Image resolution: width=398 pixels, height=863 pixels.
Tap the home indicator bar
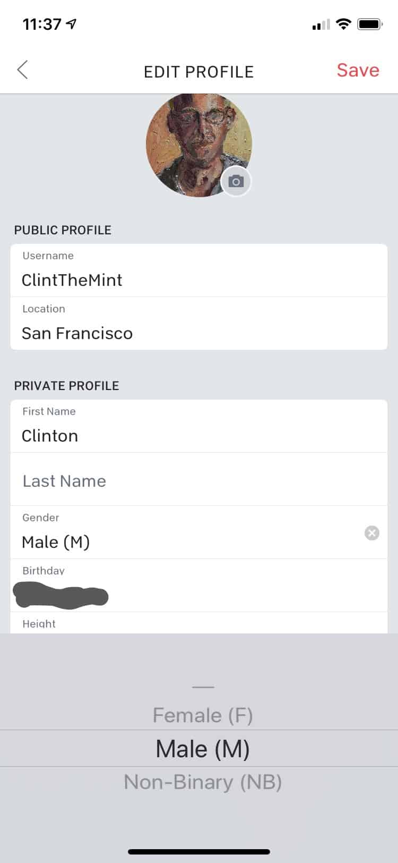tap(199, 852)
